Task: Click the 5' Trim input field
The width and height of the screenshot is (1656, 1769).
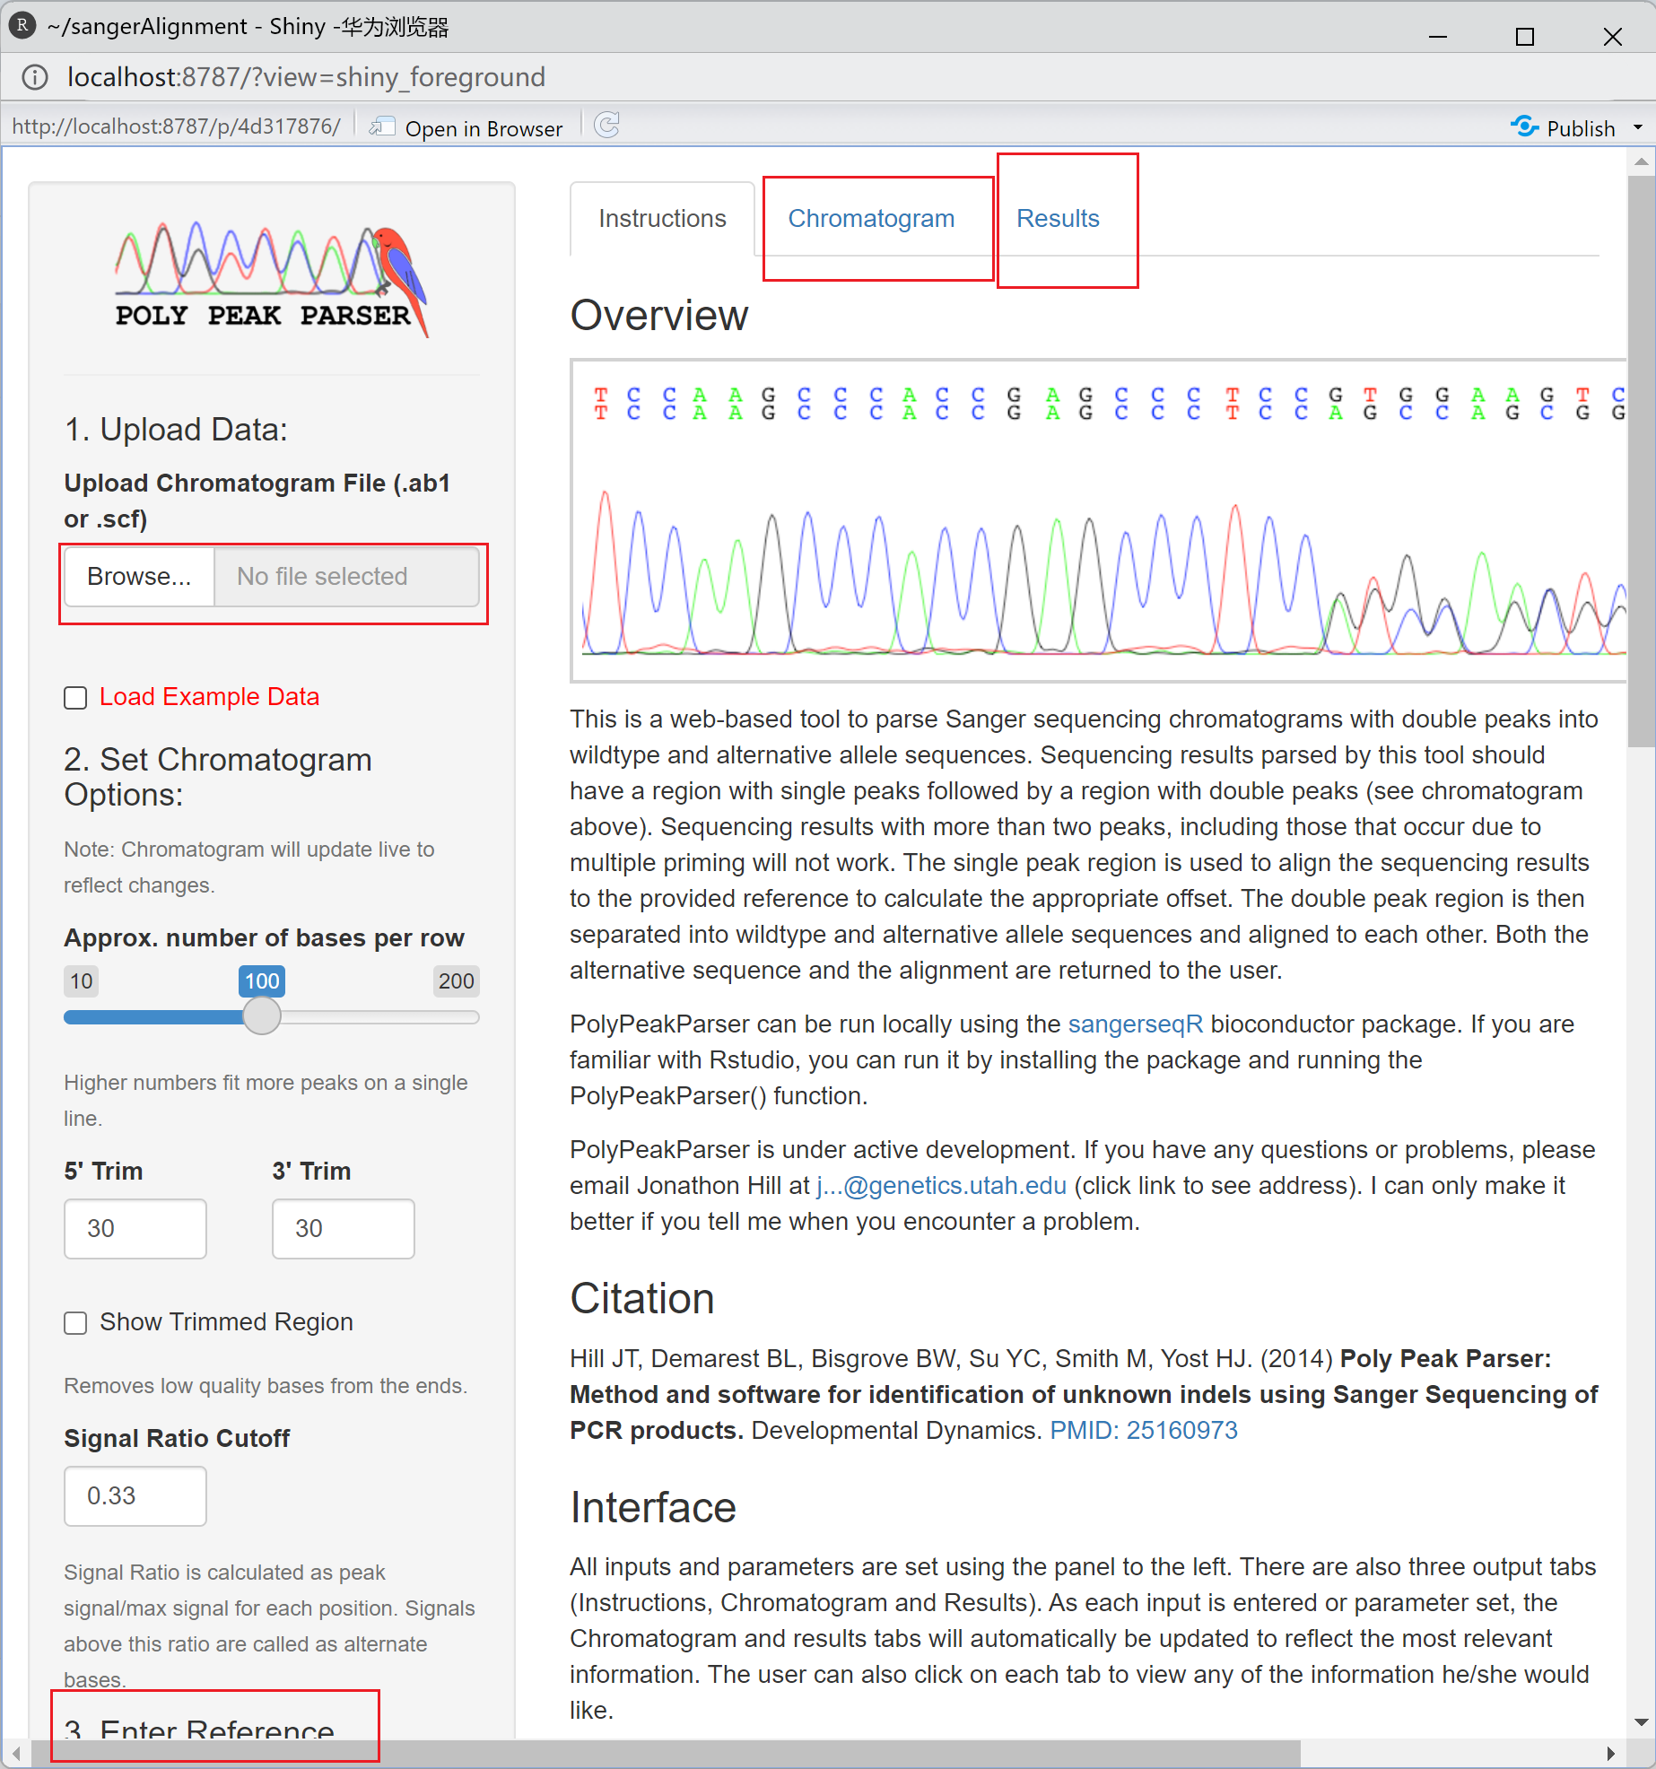Action: click(x=135, y=1228)
